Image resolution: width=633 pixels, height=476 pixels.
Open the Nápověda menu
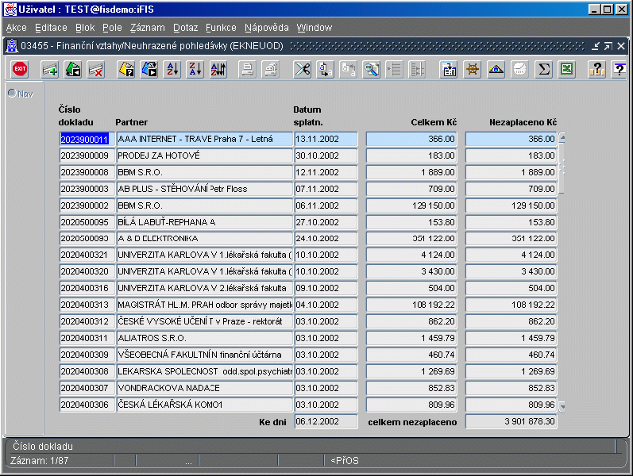tap(266, 28)
